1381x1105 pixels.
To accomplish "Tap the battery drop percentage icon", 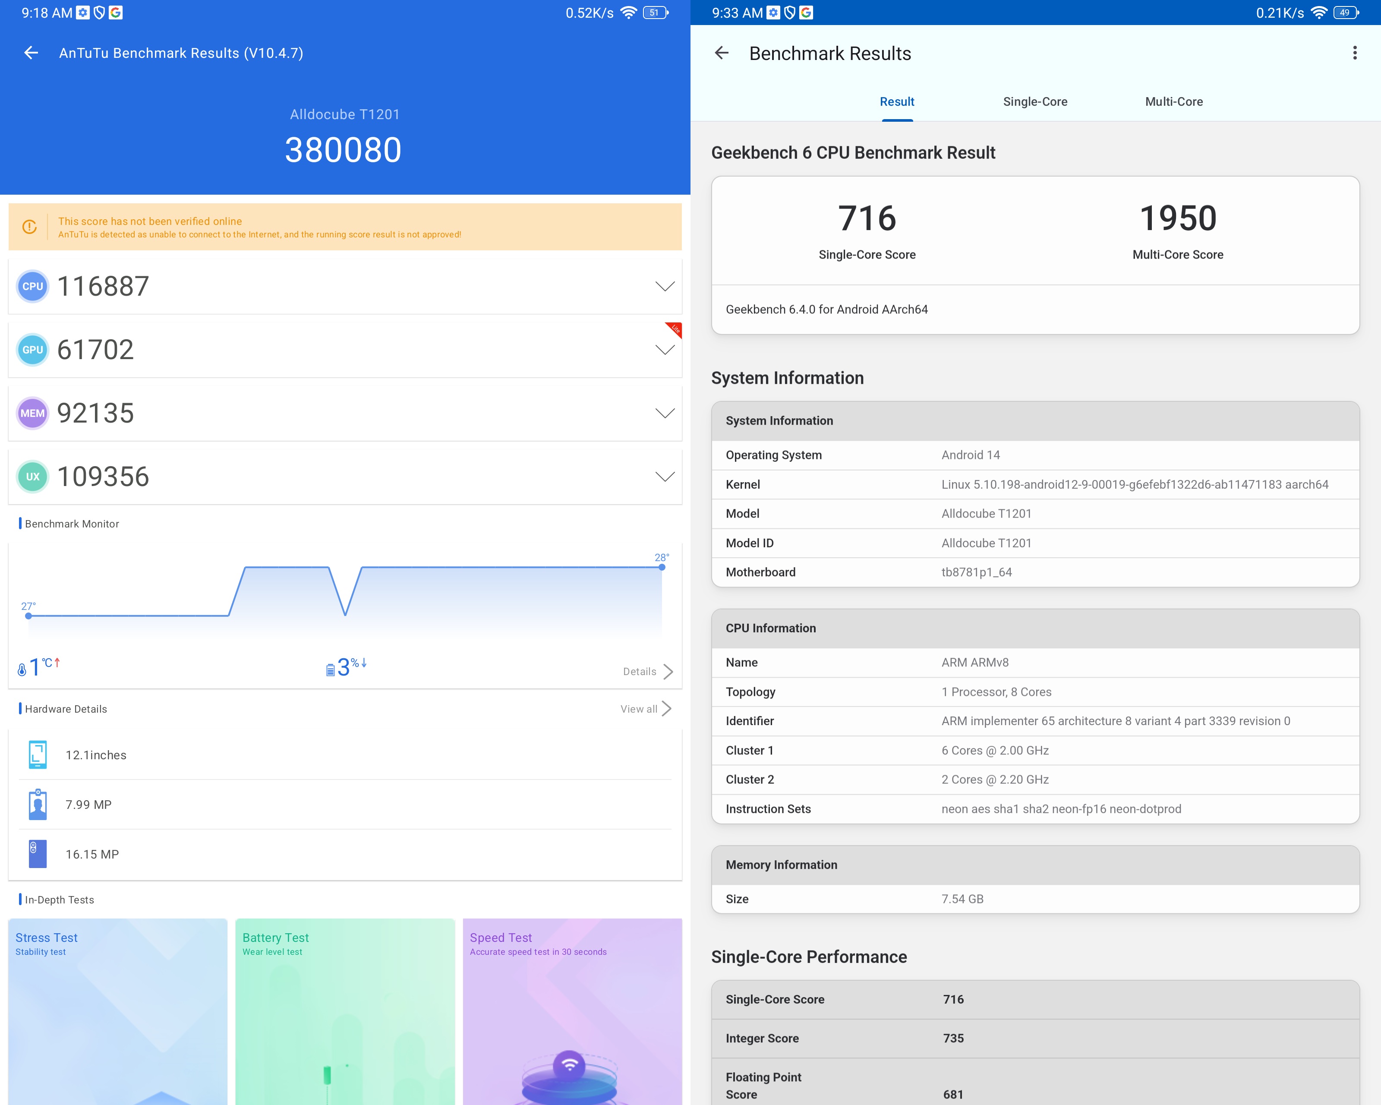I will tap(331, 670).
